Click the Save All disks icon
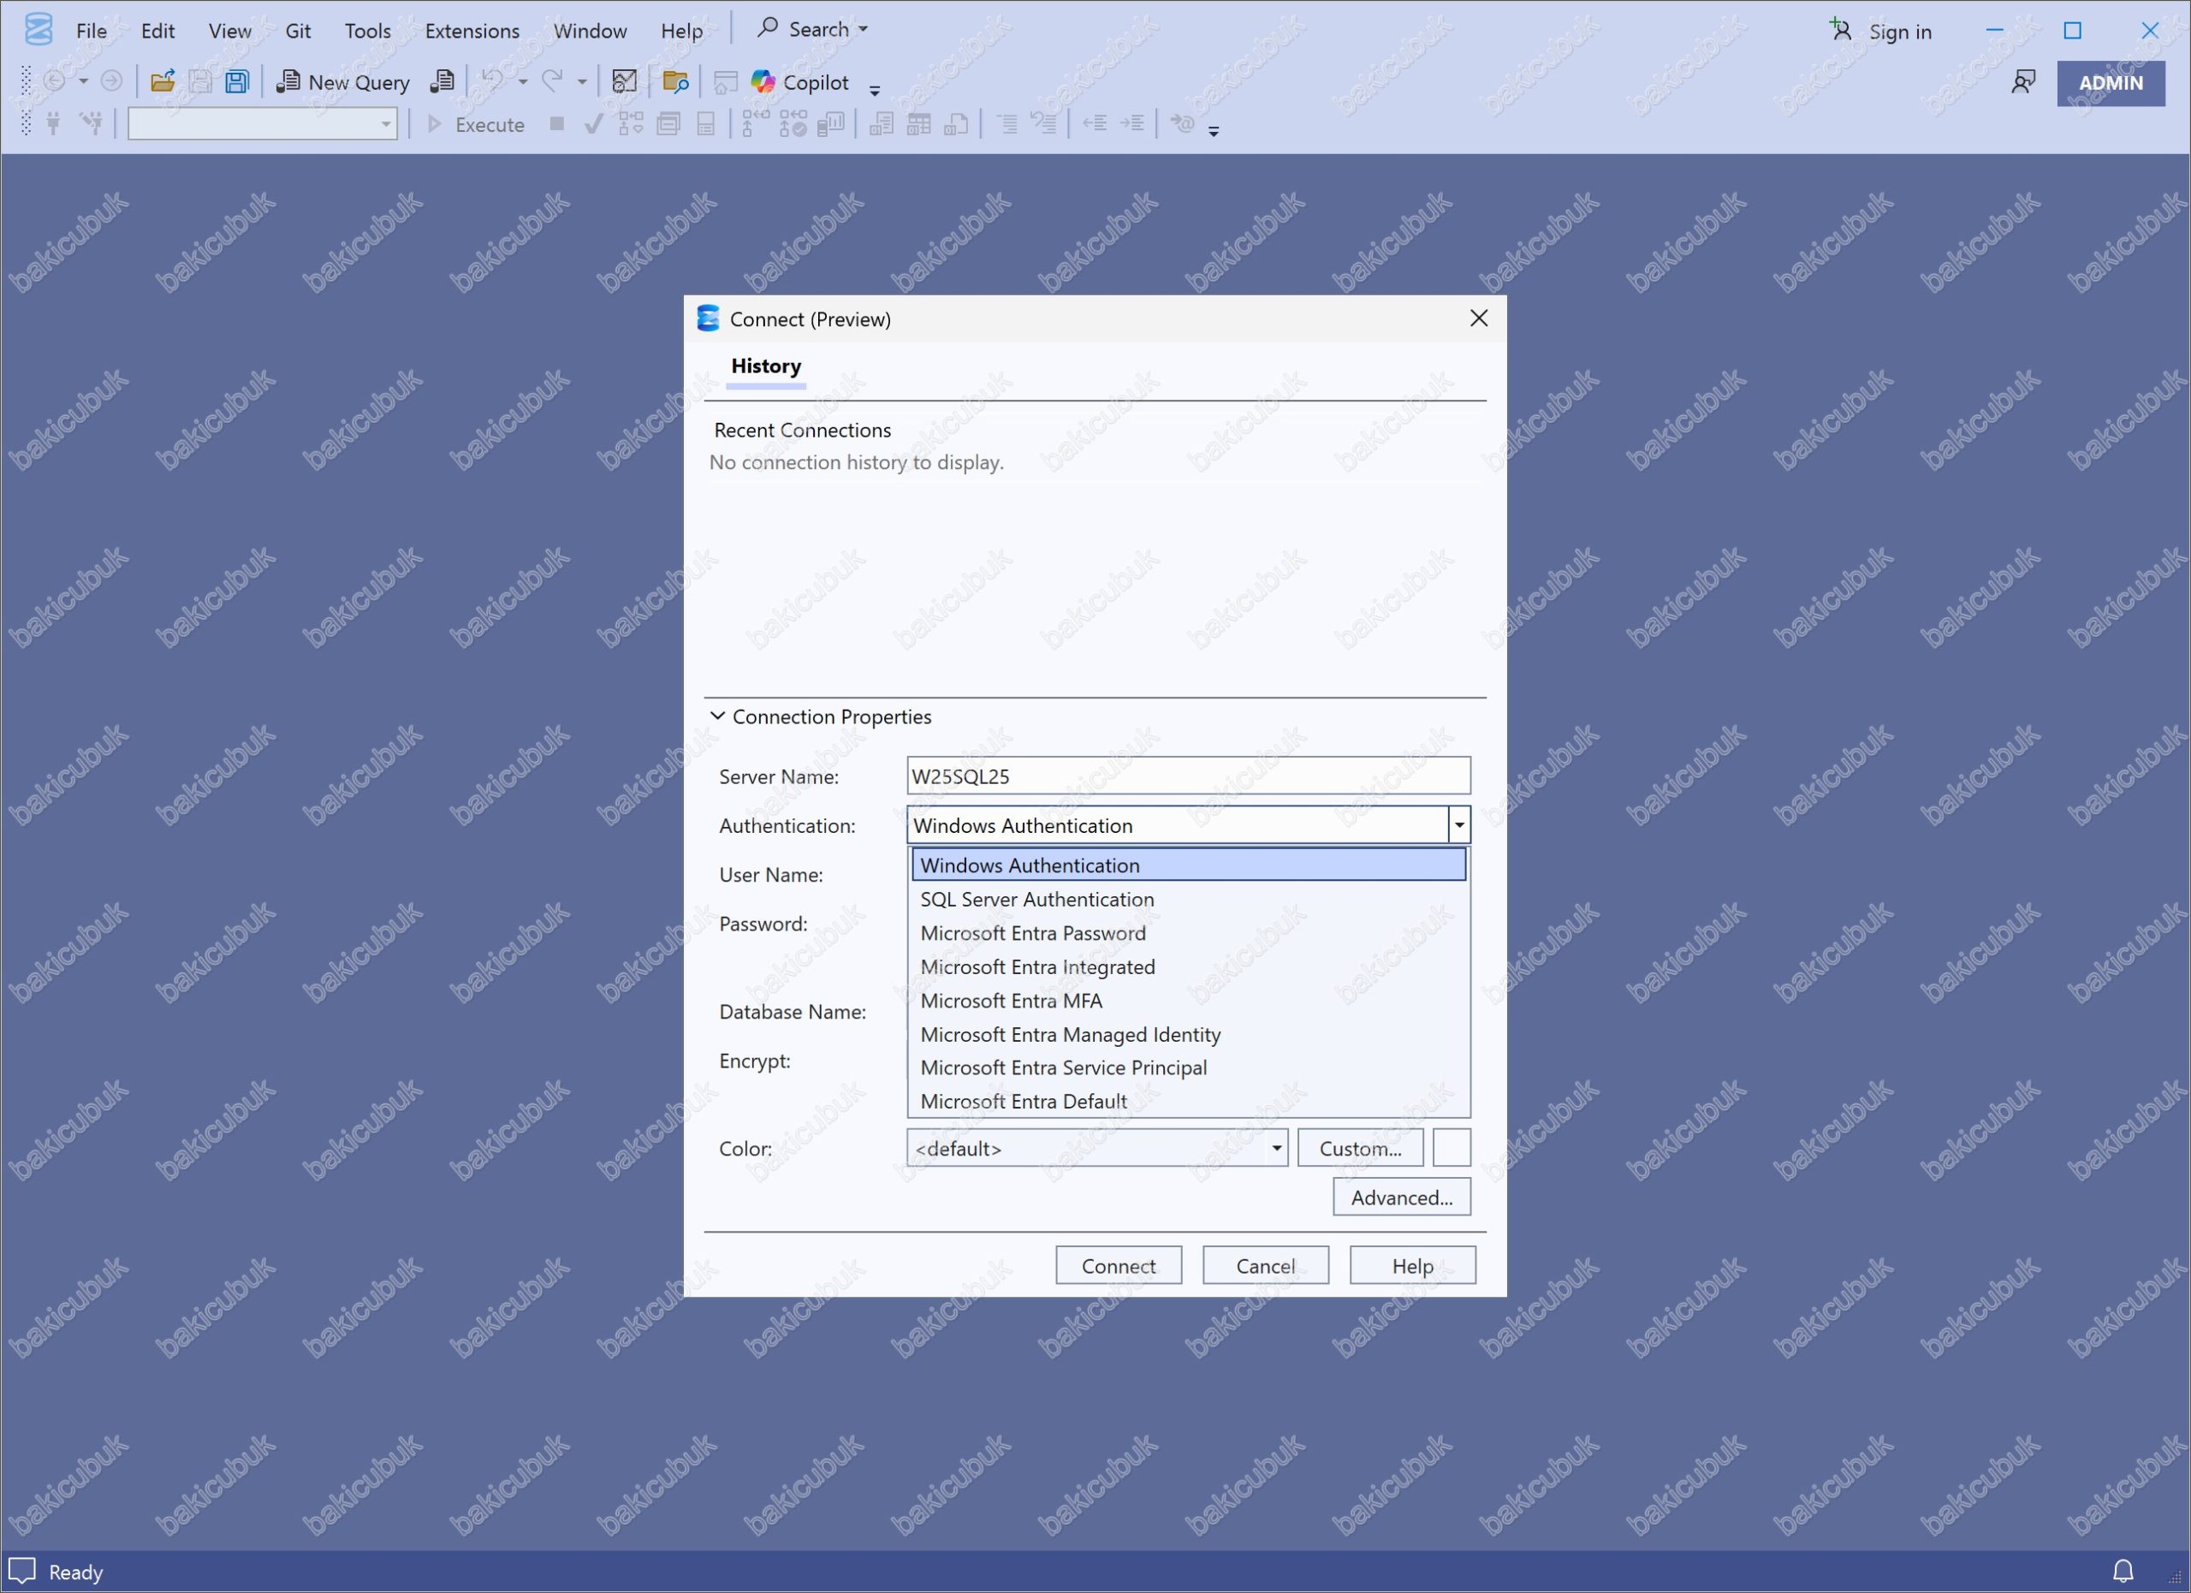 click(x=237, y=82)
